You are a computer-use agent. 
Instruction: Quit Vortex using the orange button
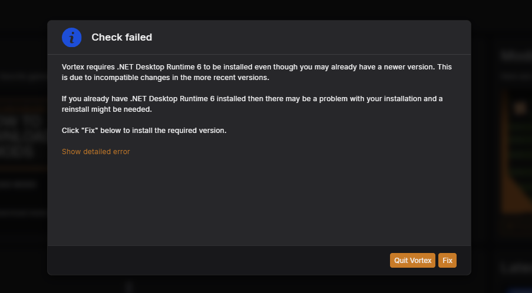pyautogui.click(x=412, y=261)
